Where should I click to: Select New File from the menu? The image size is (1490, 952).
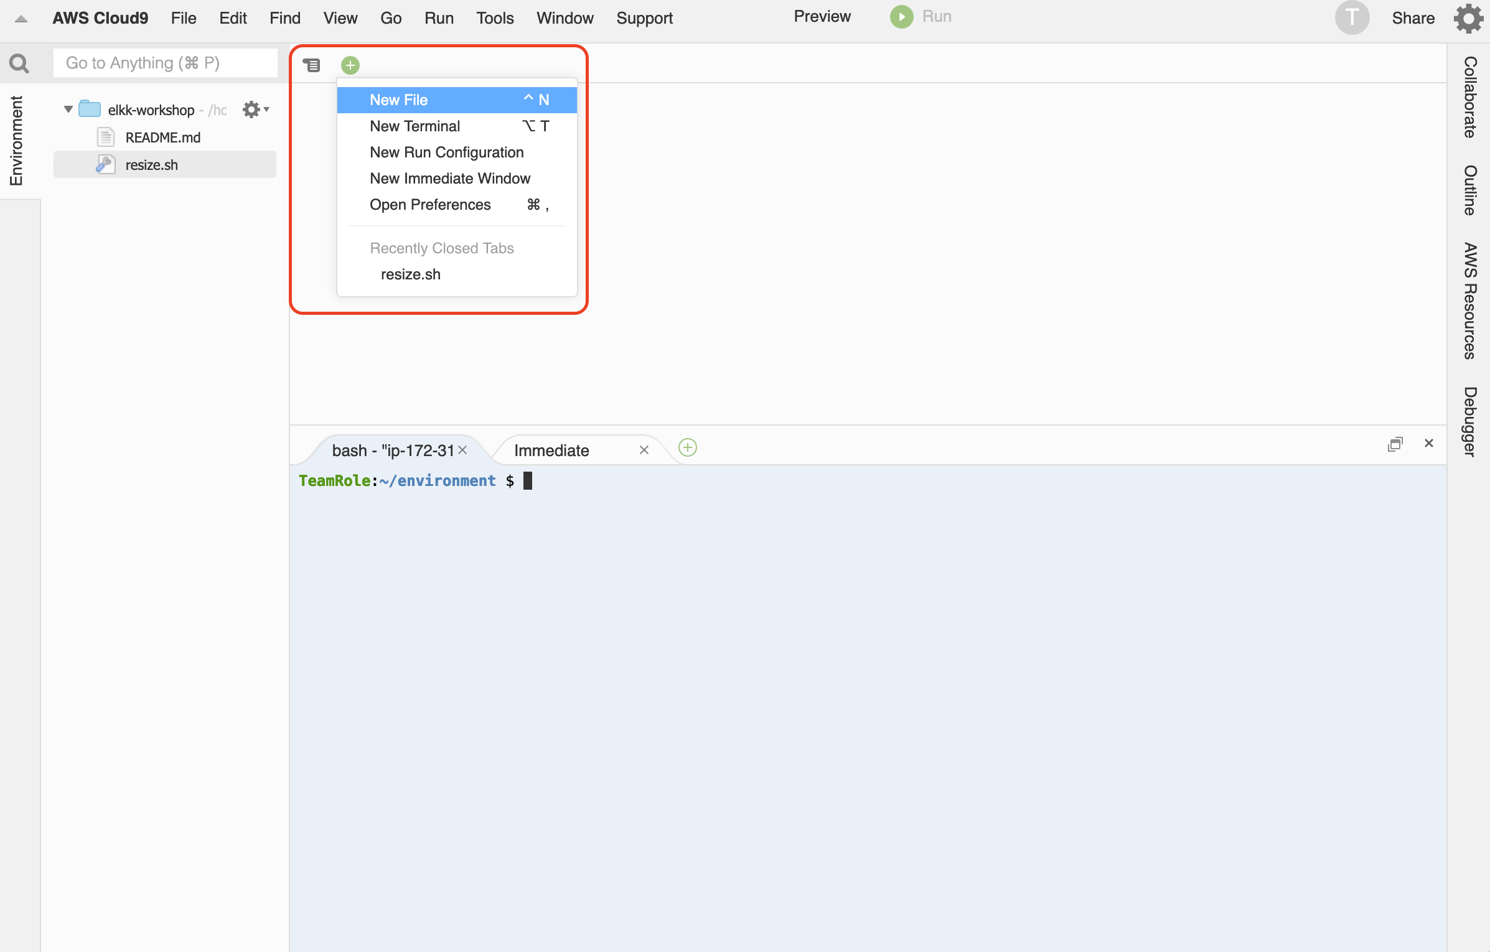pyautogui.click(x=457, y=100)
